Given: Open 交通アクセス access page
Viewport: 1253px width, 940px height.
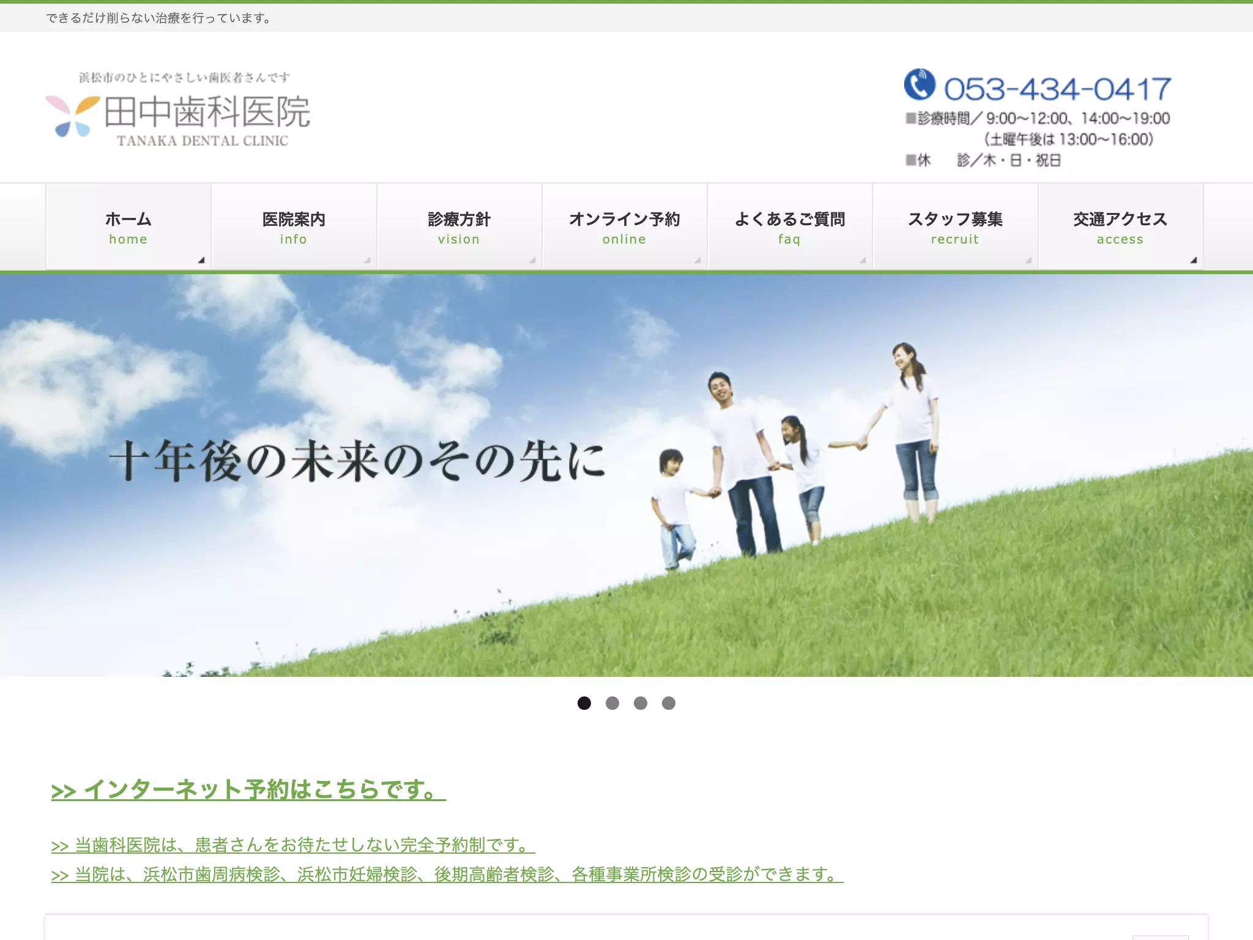Looking at the screenshot, I should [1120, 227].
